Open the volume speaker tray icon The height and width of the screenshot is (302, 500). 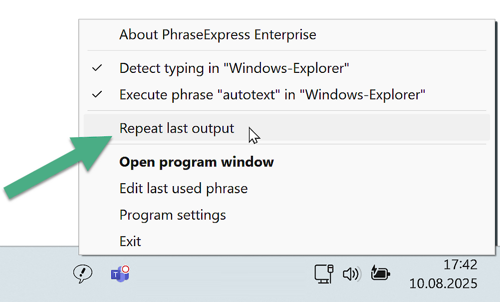[x=351, y=274]
